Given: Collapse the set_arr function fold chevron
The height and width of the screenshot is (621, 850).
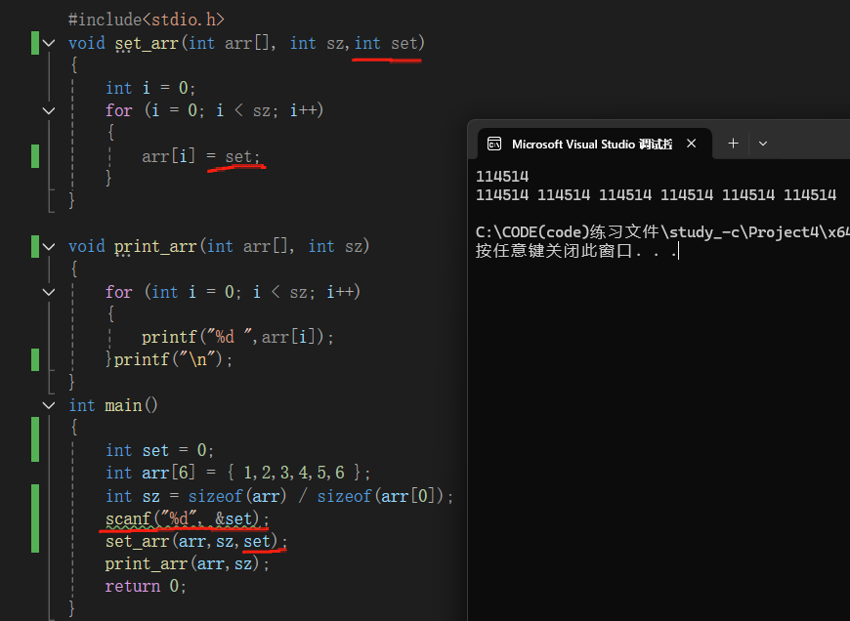Looking at the screenshot, I should (49, 43).
